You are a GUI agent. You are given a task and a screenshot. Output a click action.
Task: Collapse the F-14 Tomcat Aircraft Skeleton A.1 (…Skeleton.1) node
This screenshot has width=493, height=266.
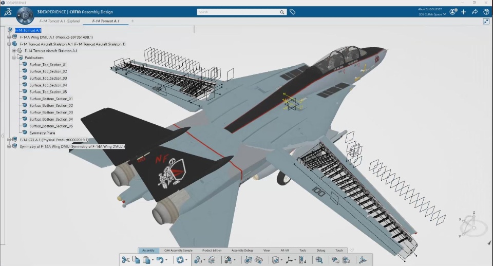(x=9, y=44)
